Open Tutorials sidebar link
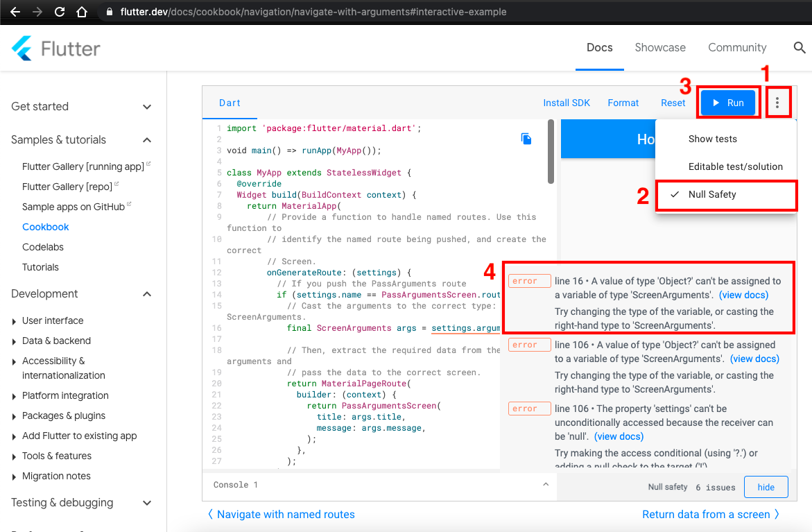 (40, 267)
